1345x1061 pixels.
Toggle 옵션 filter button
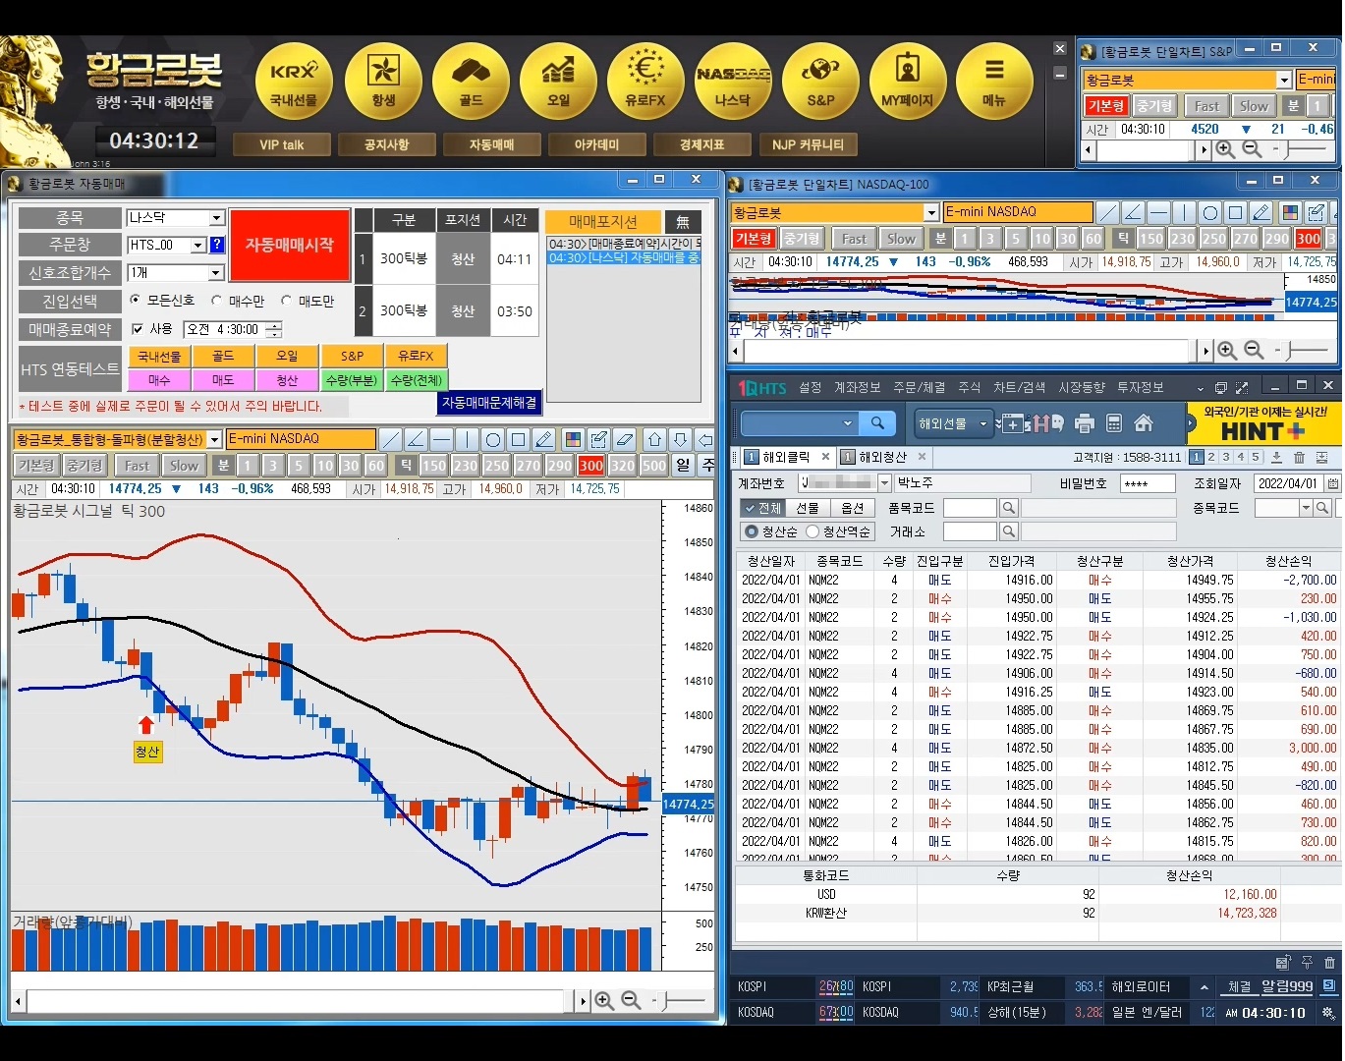(x=853, y=508)
